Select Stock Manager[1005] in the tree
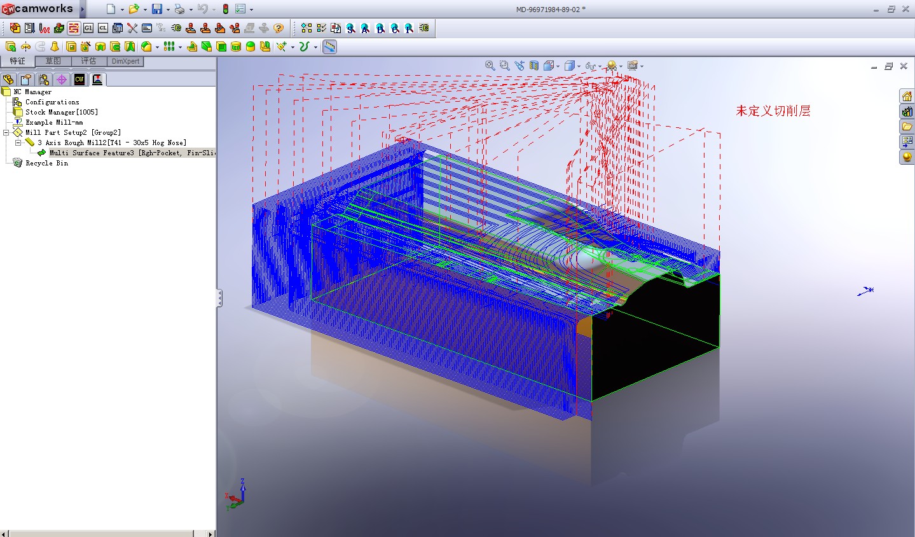The image size is (915, 537). (x=62, y=112)
